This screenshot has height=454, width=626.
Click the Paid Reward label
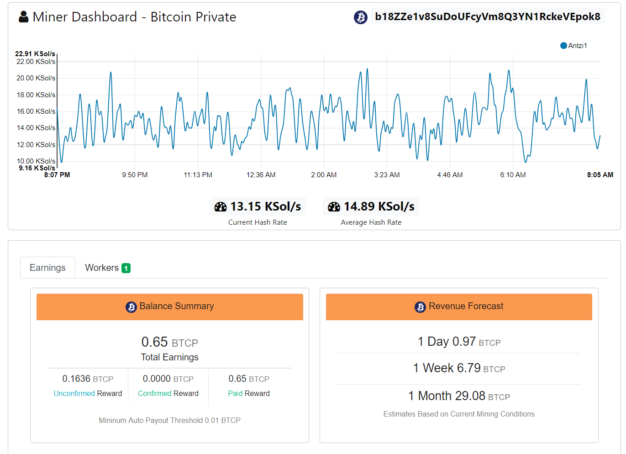point(249,393)
